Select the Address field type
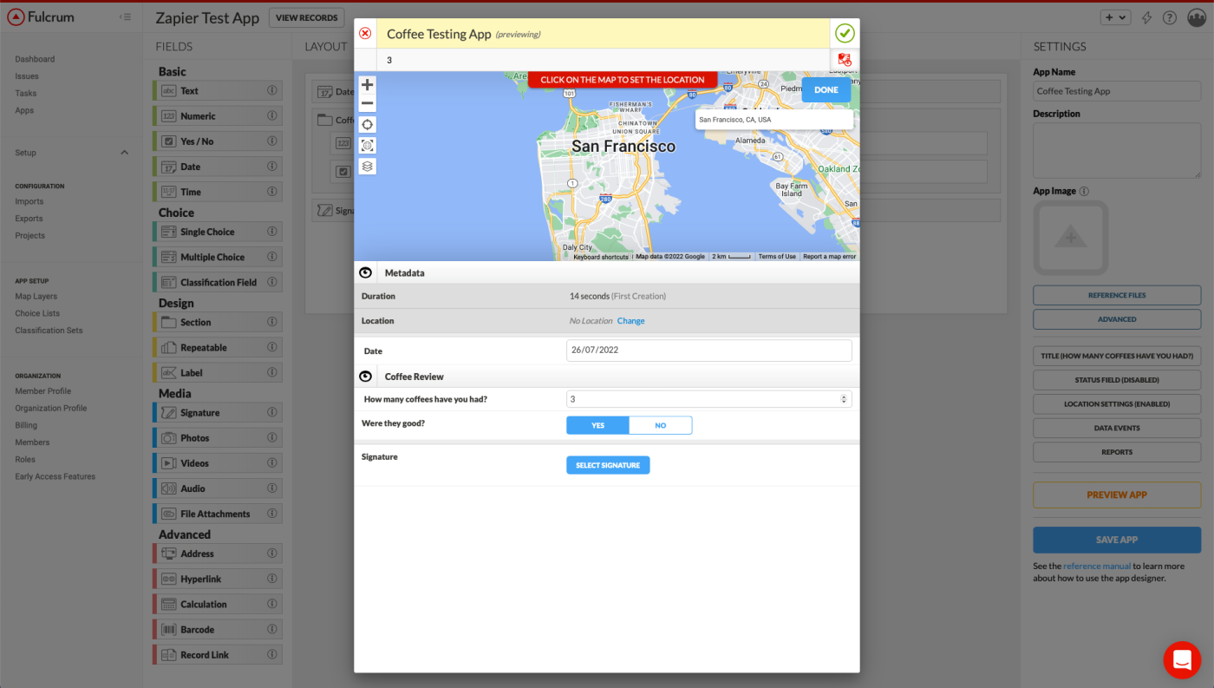The height and width of the screenshot is (688, 1214). click(x=218, y=554)
